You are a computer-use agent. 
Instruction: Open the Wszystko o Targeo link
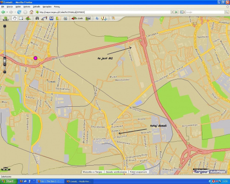pos(92,172)
